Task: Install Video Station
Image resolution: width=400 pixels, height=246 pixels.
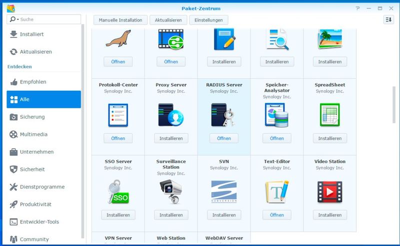Action: (330, 215)
